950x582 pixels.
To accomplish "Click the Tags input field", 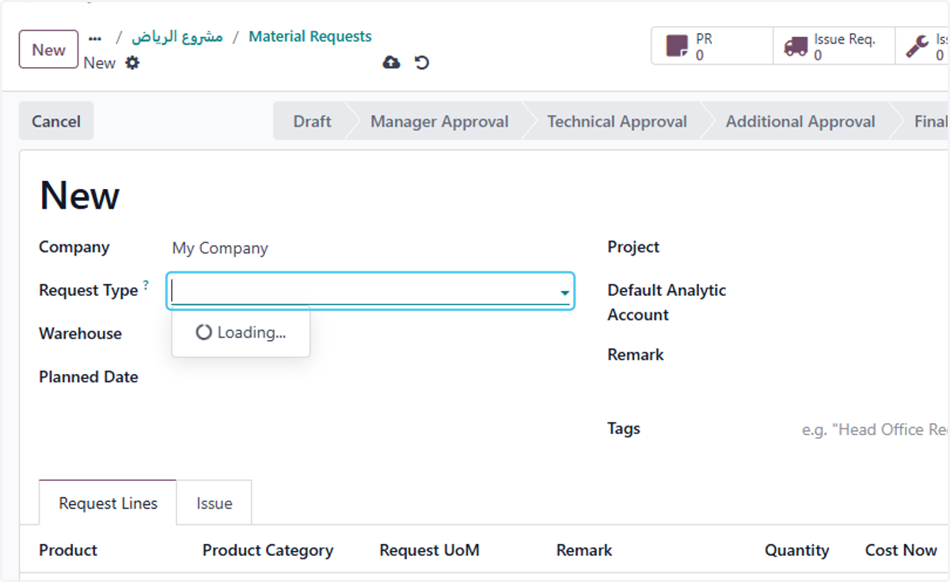I will (x=874, y=429).
